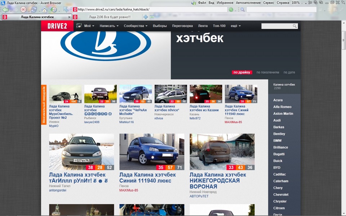
Task: Refresh the page in Avant Browser
Action: (x=34, y=9)
